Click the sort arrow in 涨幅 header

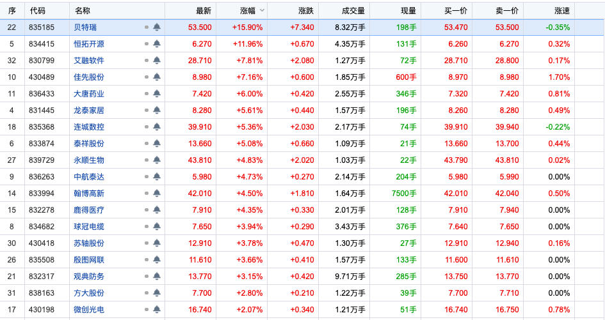pos(261,10)
